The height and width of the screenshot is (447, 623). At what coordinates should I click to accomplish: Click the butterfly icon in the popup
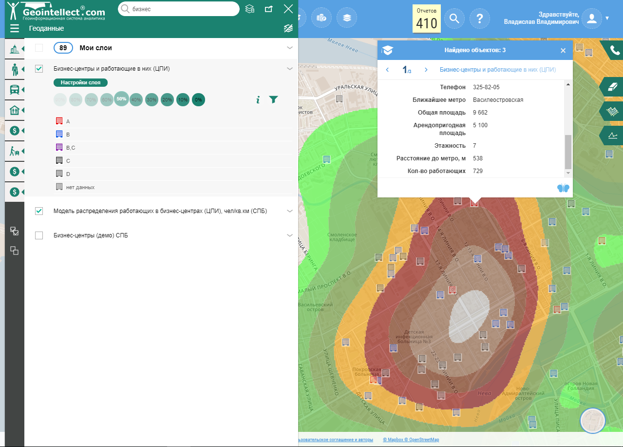tap(563, 188)
